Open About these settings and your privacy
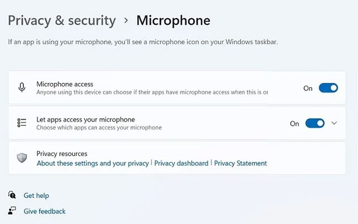 (93, 163)
